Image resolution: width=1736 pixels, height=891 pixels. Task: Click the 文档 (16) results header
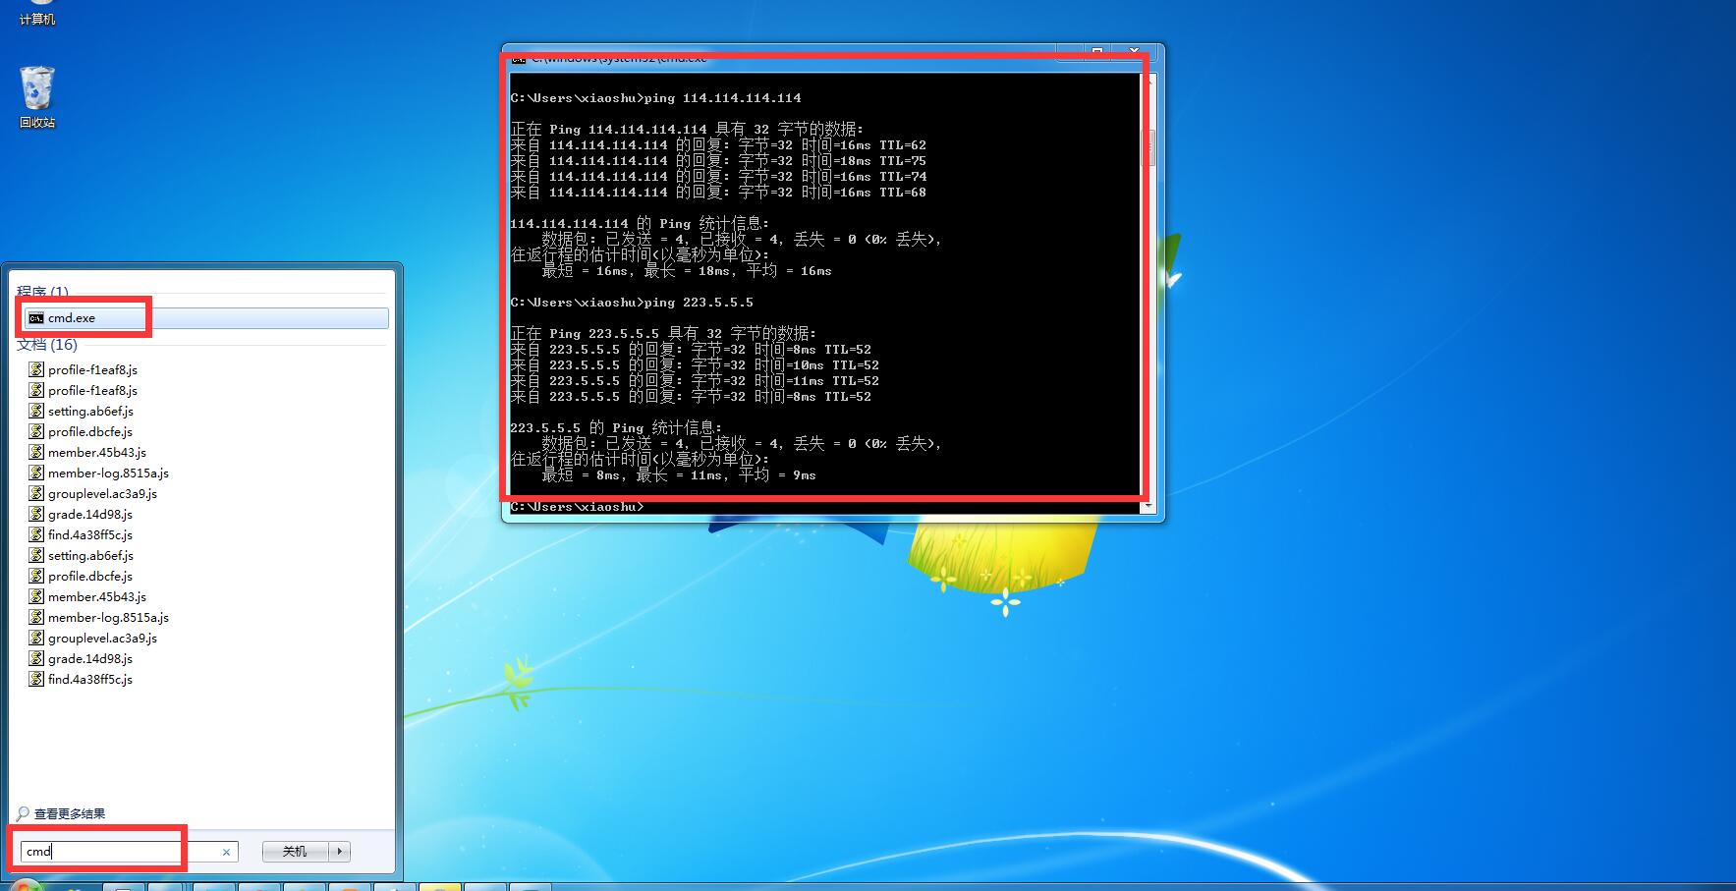coord(47,345)
